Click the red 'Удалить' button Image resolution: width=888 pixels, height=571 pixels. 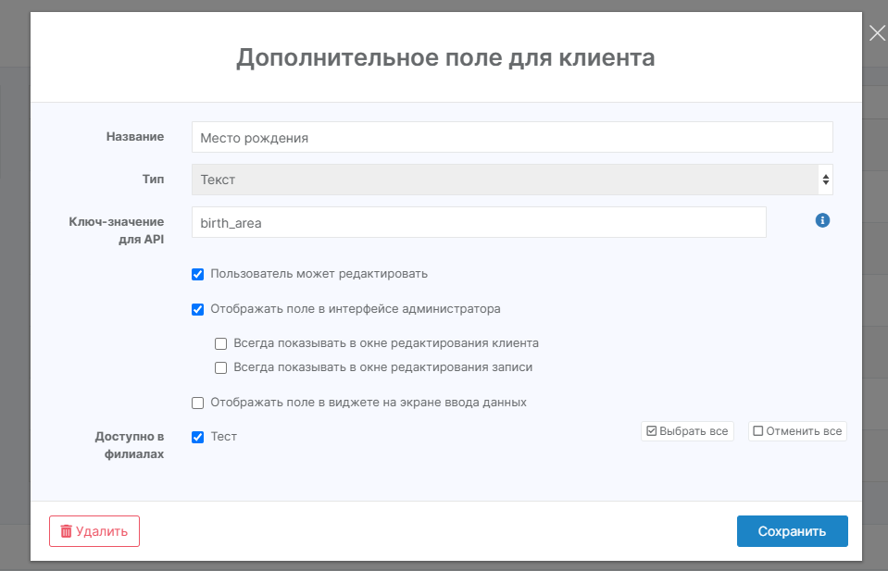(x=94, y=531)
